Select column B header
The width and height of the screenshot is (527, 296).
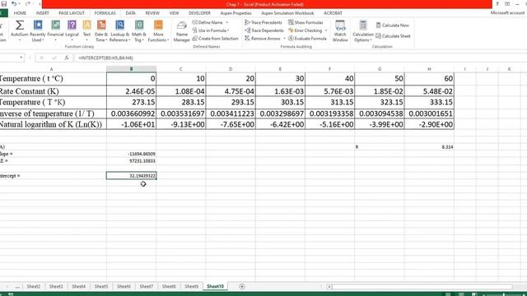pos(131,69)
